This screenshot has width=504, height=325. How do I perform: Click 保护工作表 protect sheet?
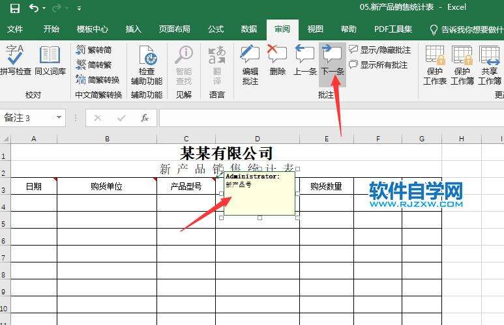tap(435, 66)
